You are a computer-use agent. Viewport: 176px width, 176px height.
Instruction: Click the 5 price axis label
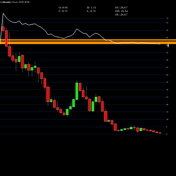pyautogui.click(x=167, y=127)
